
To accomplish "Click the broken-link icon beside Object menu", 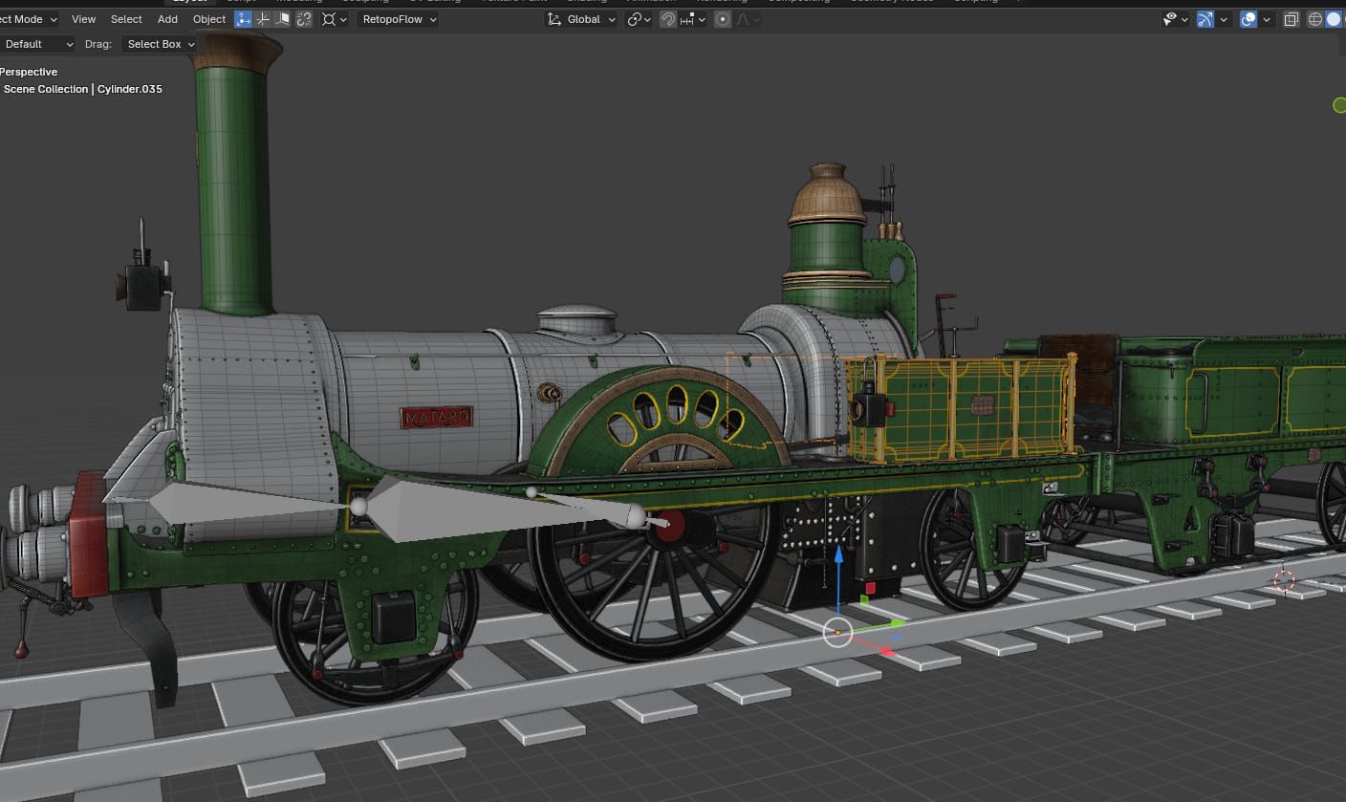I will coord(304,19).
